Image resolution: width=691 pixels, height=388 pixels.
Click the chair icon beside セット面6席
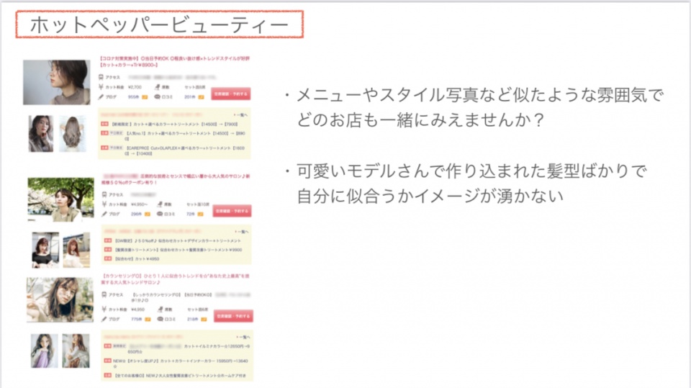point(160,309)
